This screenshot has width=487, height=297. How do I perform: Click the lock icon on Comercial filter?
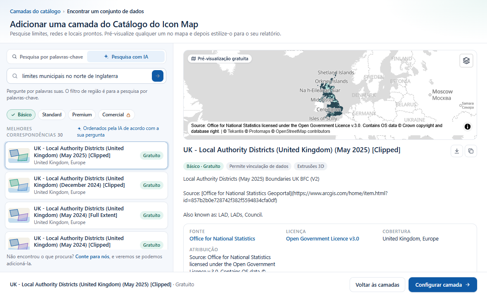pyautogui.click(x=128, y=115)
